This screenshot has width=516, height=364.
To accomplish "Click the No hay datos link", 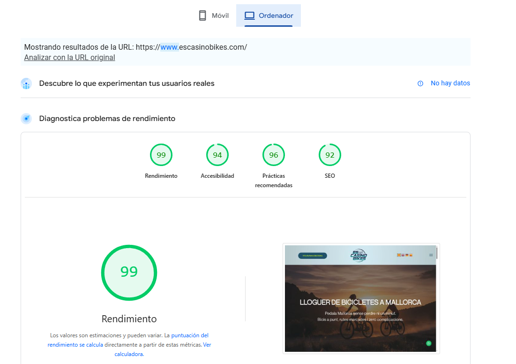I will pos(450,83).
